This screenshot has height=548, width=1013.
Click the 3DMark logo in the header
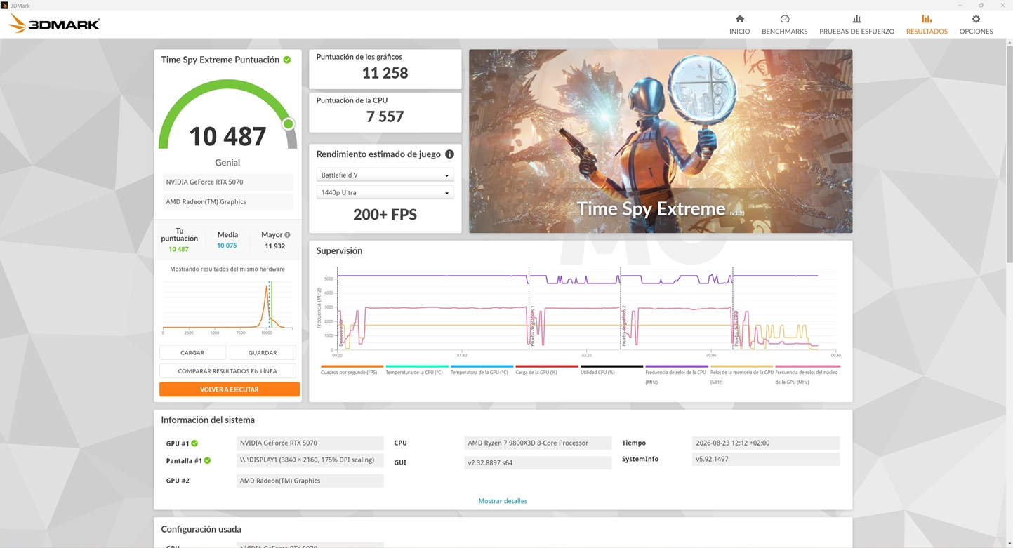pos(54,25)
